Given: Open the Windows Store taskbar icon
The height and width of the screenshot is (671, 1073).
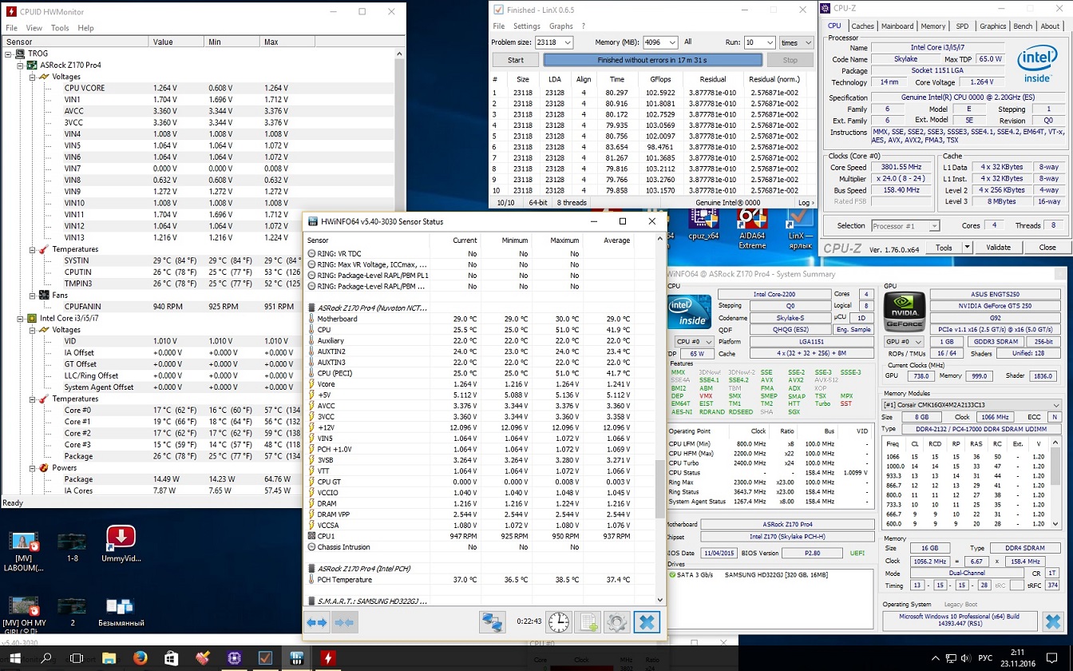Looking at the screenshot, I should pos(171,658).
